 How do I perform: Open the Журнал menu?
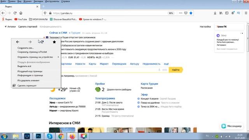(x=27, y=1)
